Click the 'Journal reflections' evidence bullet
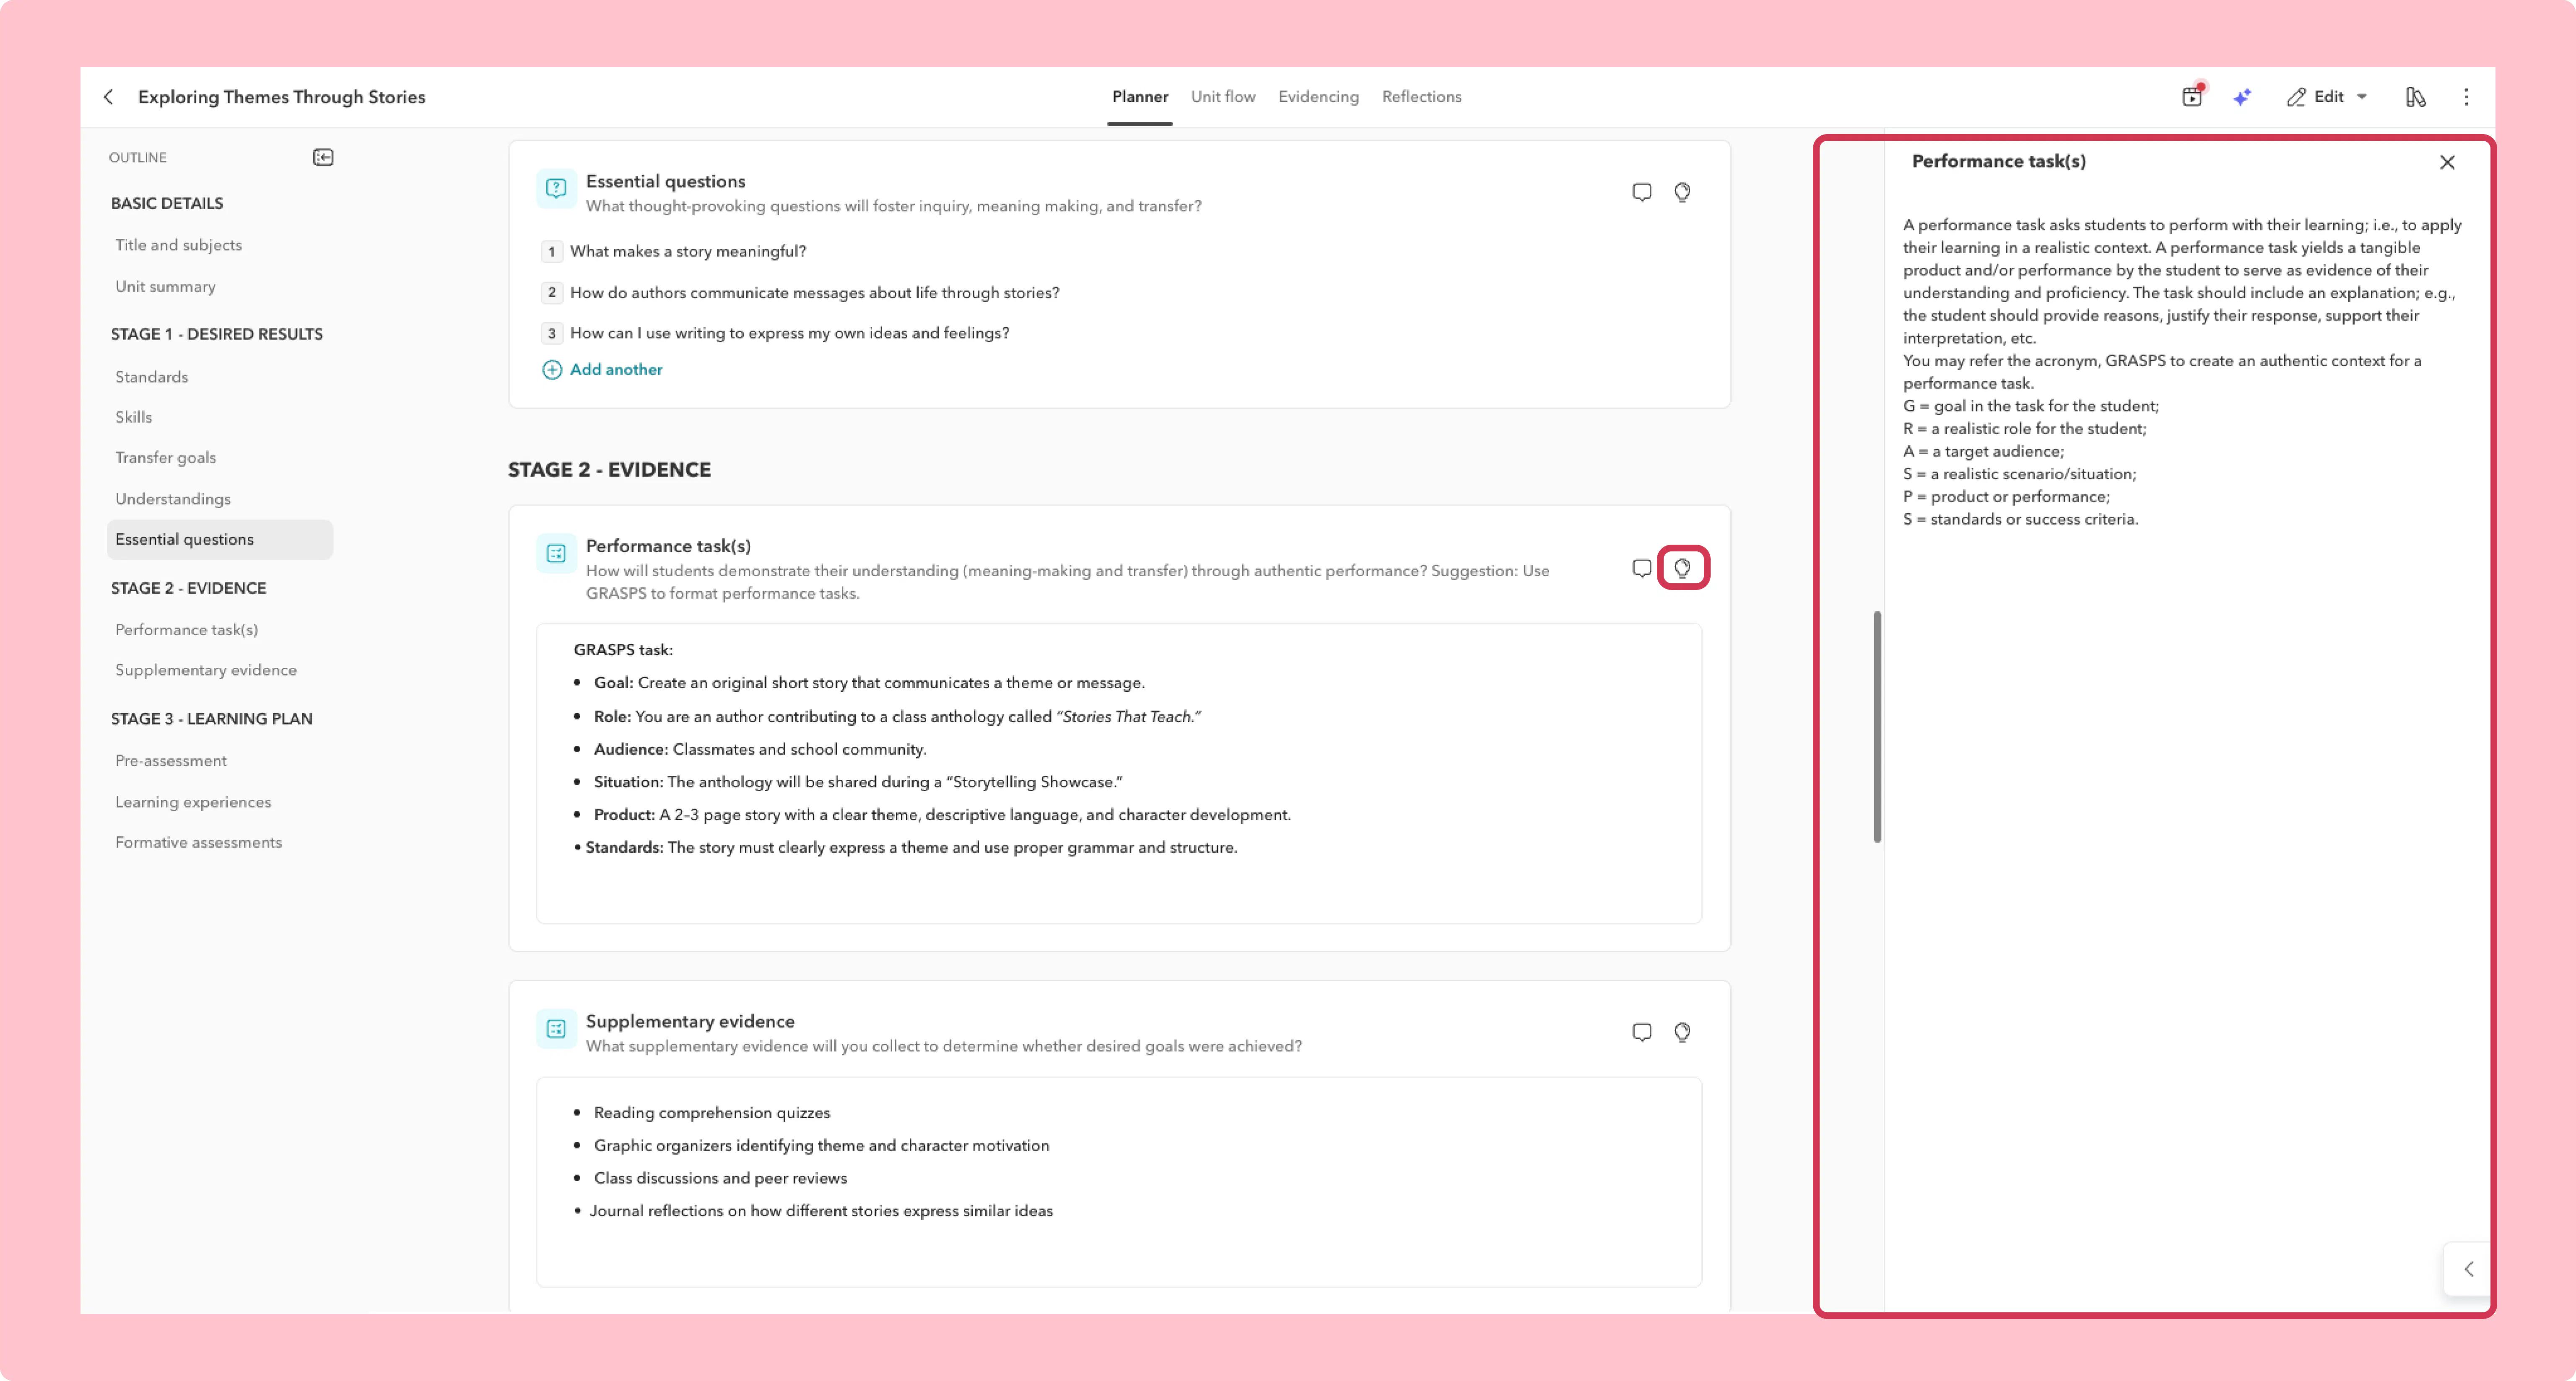2576x1381 pixels. pos(820,1211)
